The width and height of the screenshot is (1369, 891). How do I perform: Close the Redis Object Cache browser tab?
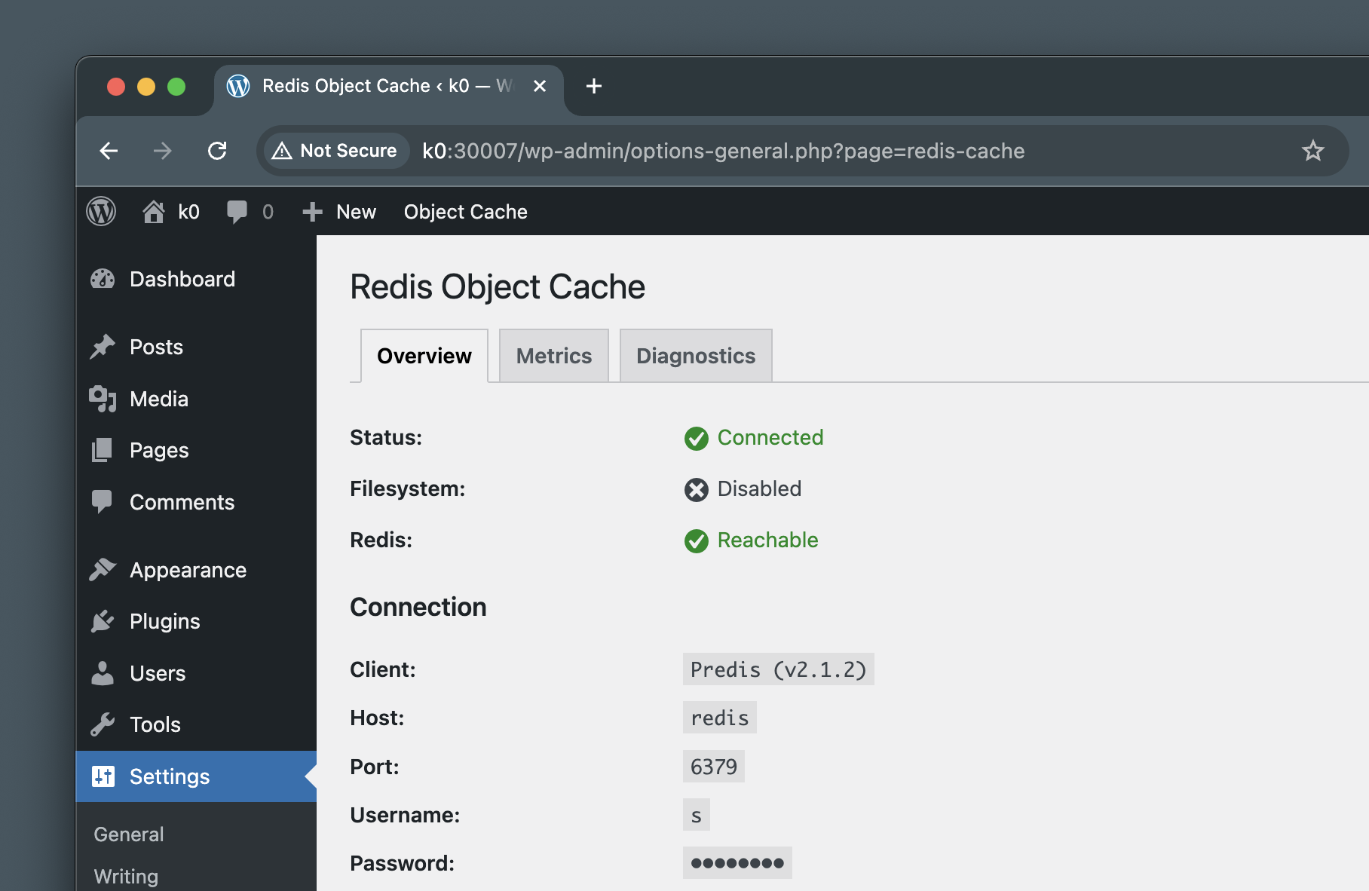coord(540,86)
